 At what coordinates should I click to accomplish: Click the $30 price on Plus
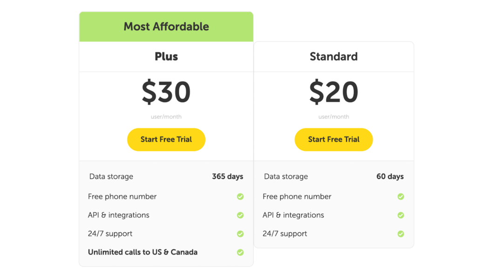coord(166,92)
